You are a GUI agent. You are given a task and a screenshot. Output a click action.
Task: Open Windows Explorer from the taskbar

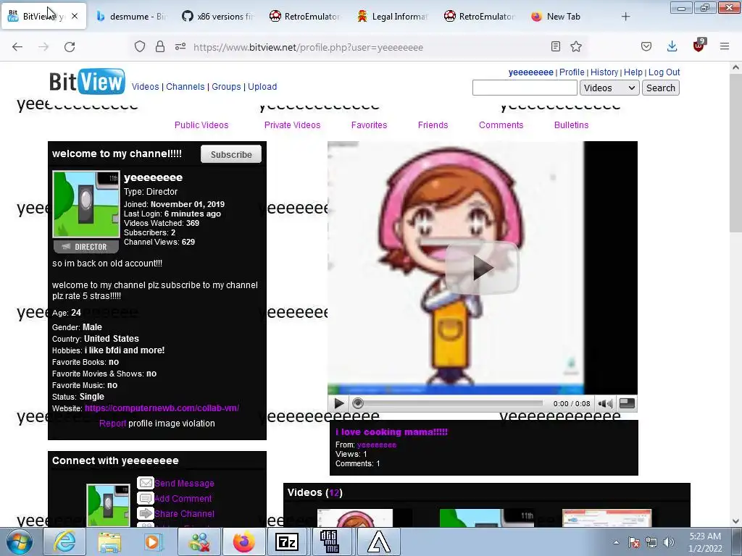click(109, 542)
